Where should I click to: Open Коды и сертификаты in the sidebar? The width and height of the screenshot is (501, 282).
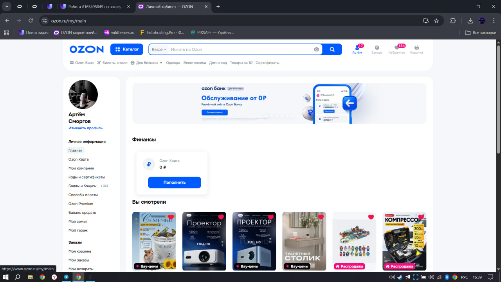click(87, 177)
